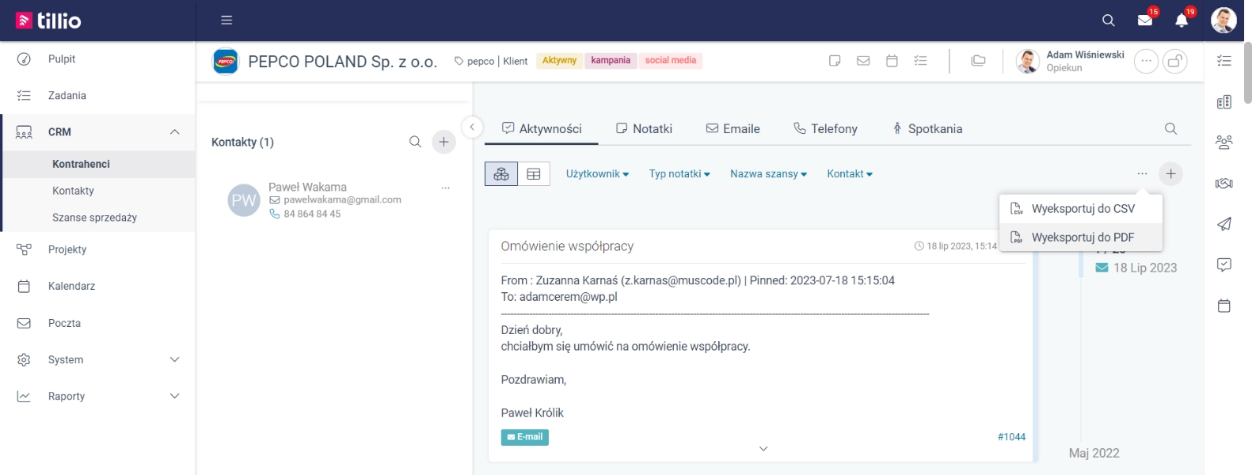Open the Użytkownik filter dropdown

597,174
